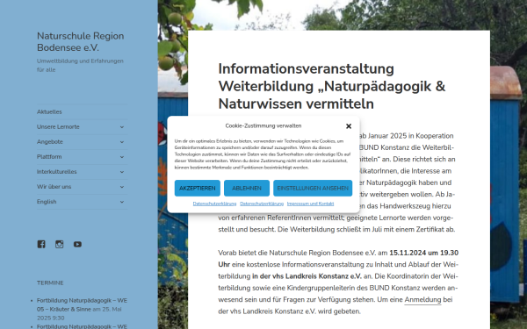The width and height of the screenshot is (527, 329).
Task: Expand the Plattform submenu chevron
Action: tap(122, 157)
